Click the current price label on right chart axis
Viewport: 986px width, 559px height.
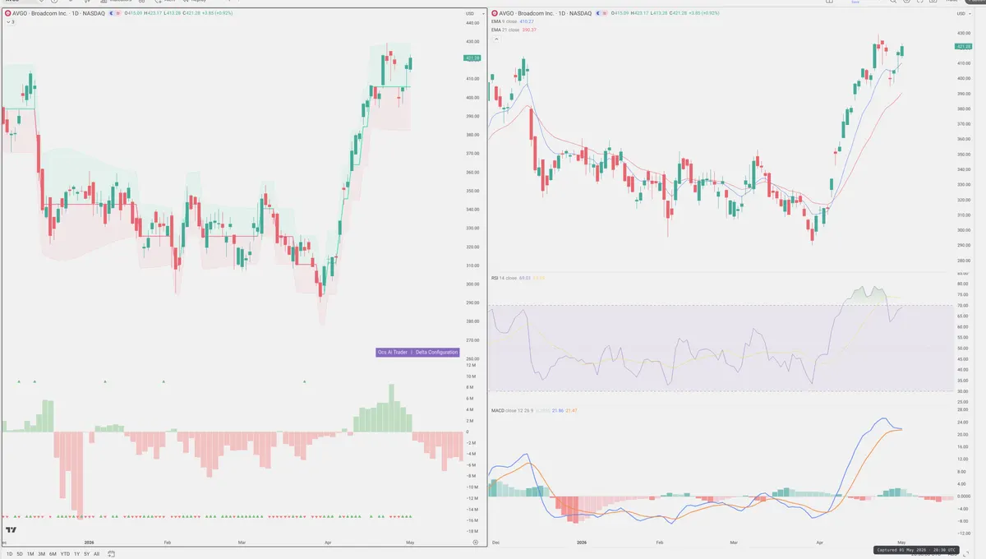click(x=964, y=46)
